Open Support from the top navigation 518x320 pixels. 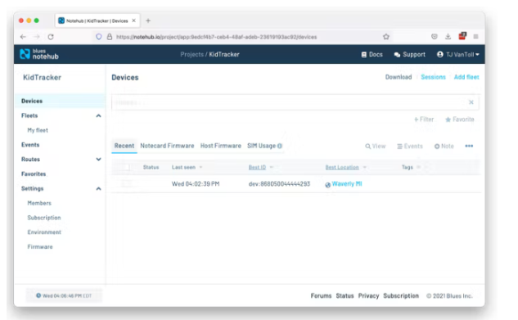tap(410, 55)
